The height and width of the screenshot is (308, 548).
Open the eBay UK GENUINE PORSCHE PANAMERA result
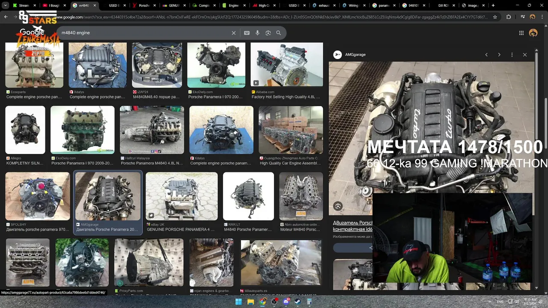pyautogui.click(x=182, y=196)
